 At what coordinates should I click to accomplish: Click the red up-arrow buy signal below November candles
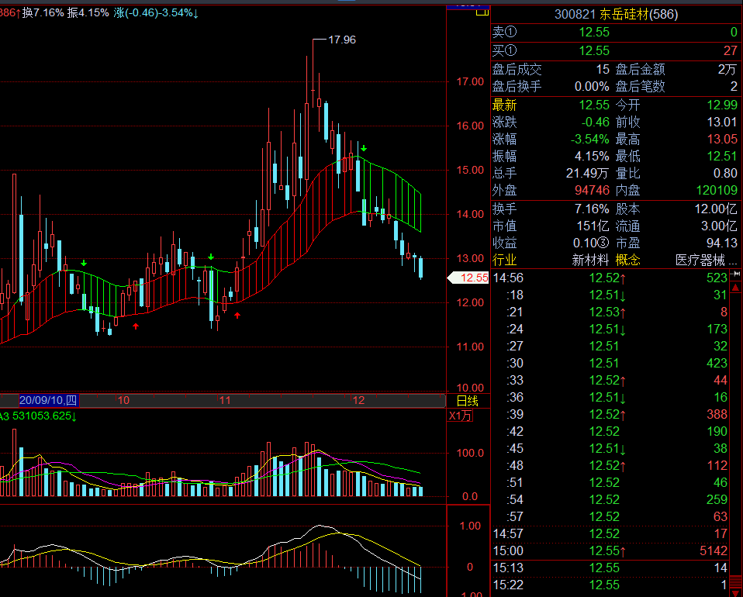(x=237, y=315)
